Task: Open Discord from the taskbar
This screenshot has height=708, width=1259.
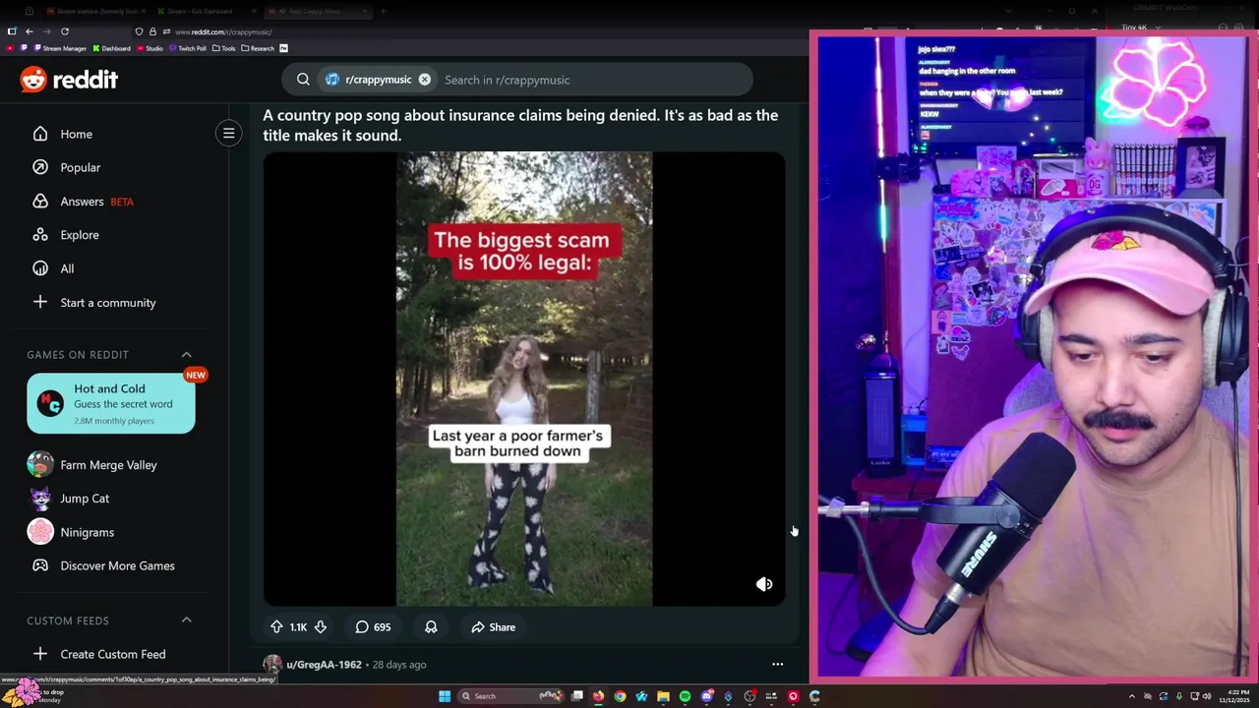Action: click(x=706, y=696)
